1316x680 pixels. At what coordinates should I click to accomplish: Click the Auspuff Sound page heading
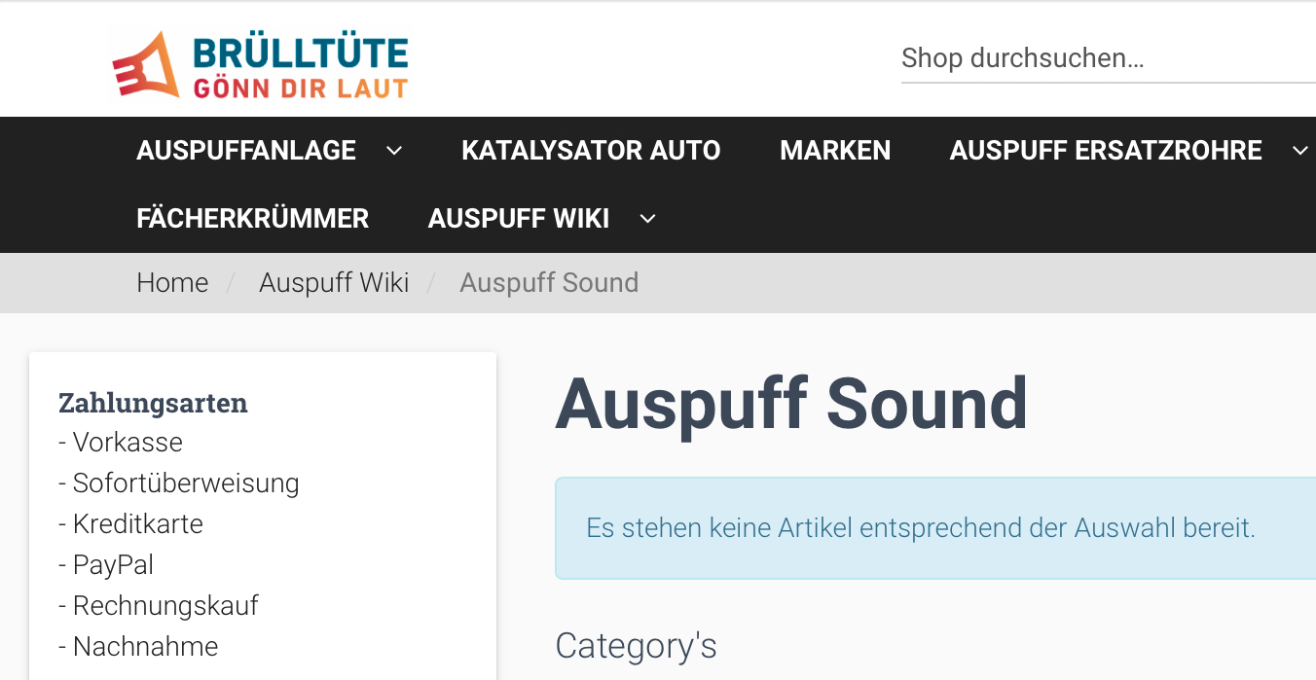point(791,403)
